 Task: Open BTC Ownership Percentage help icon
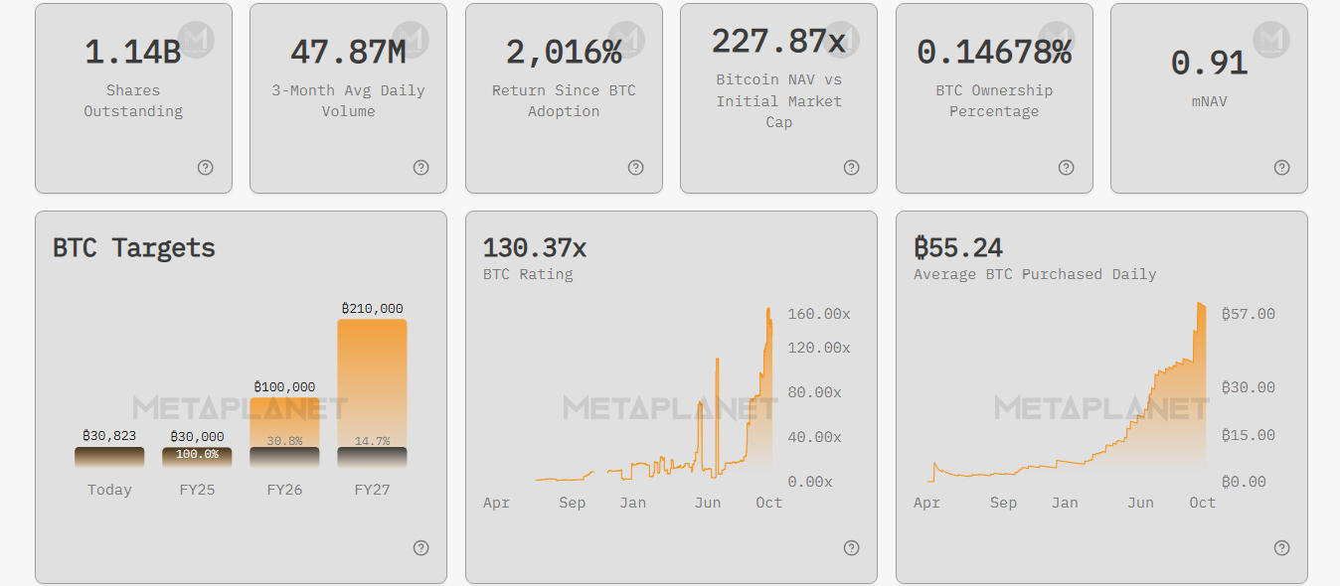(1067, 168)
